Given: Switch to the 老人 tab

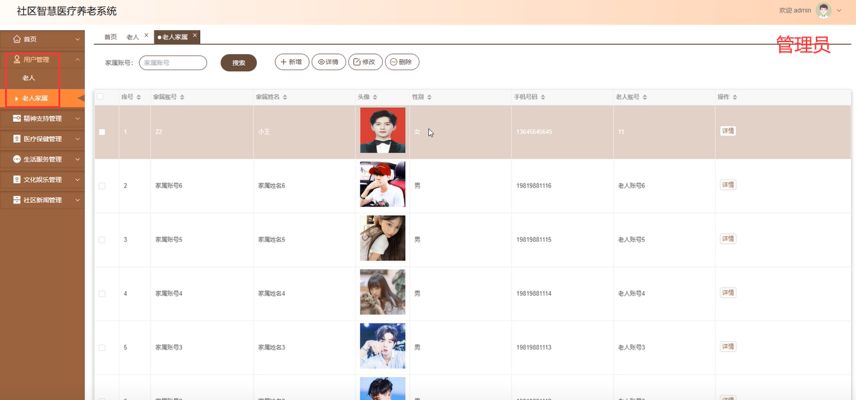Looking at the screenshot, I should pyautogui.click(x=133, y=37).
